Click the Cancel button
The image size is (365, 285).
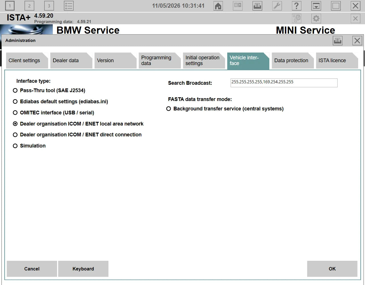pos(32,269)
